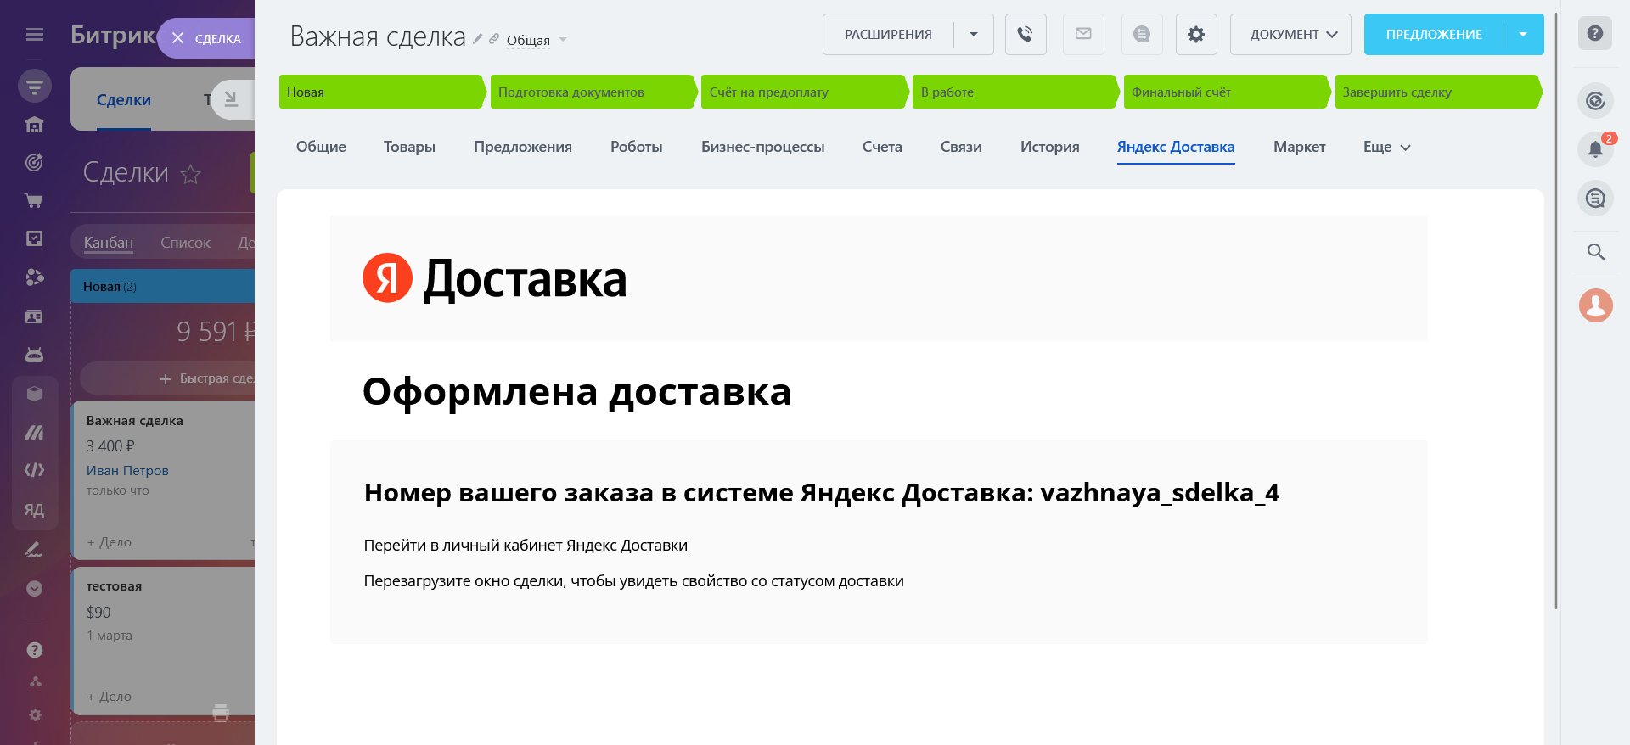Select the В работе pipeline stage
This screenshot has height=745, width=1630.
1015,92
